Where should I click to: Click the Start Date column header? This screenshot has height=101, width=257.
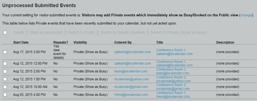tap(21, 42)
